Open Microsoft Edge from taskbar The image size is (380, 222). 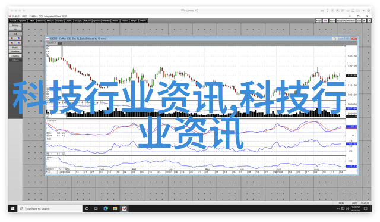pyautogui.click(x=106, y=208)
